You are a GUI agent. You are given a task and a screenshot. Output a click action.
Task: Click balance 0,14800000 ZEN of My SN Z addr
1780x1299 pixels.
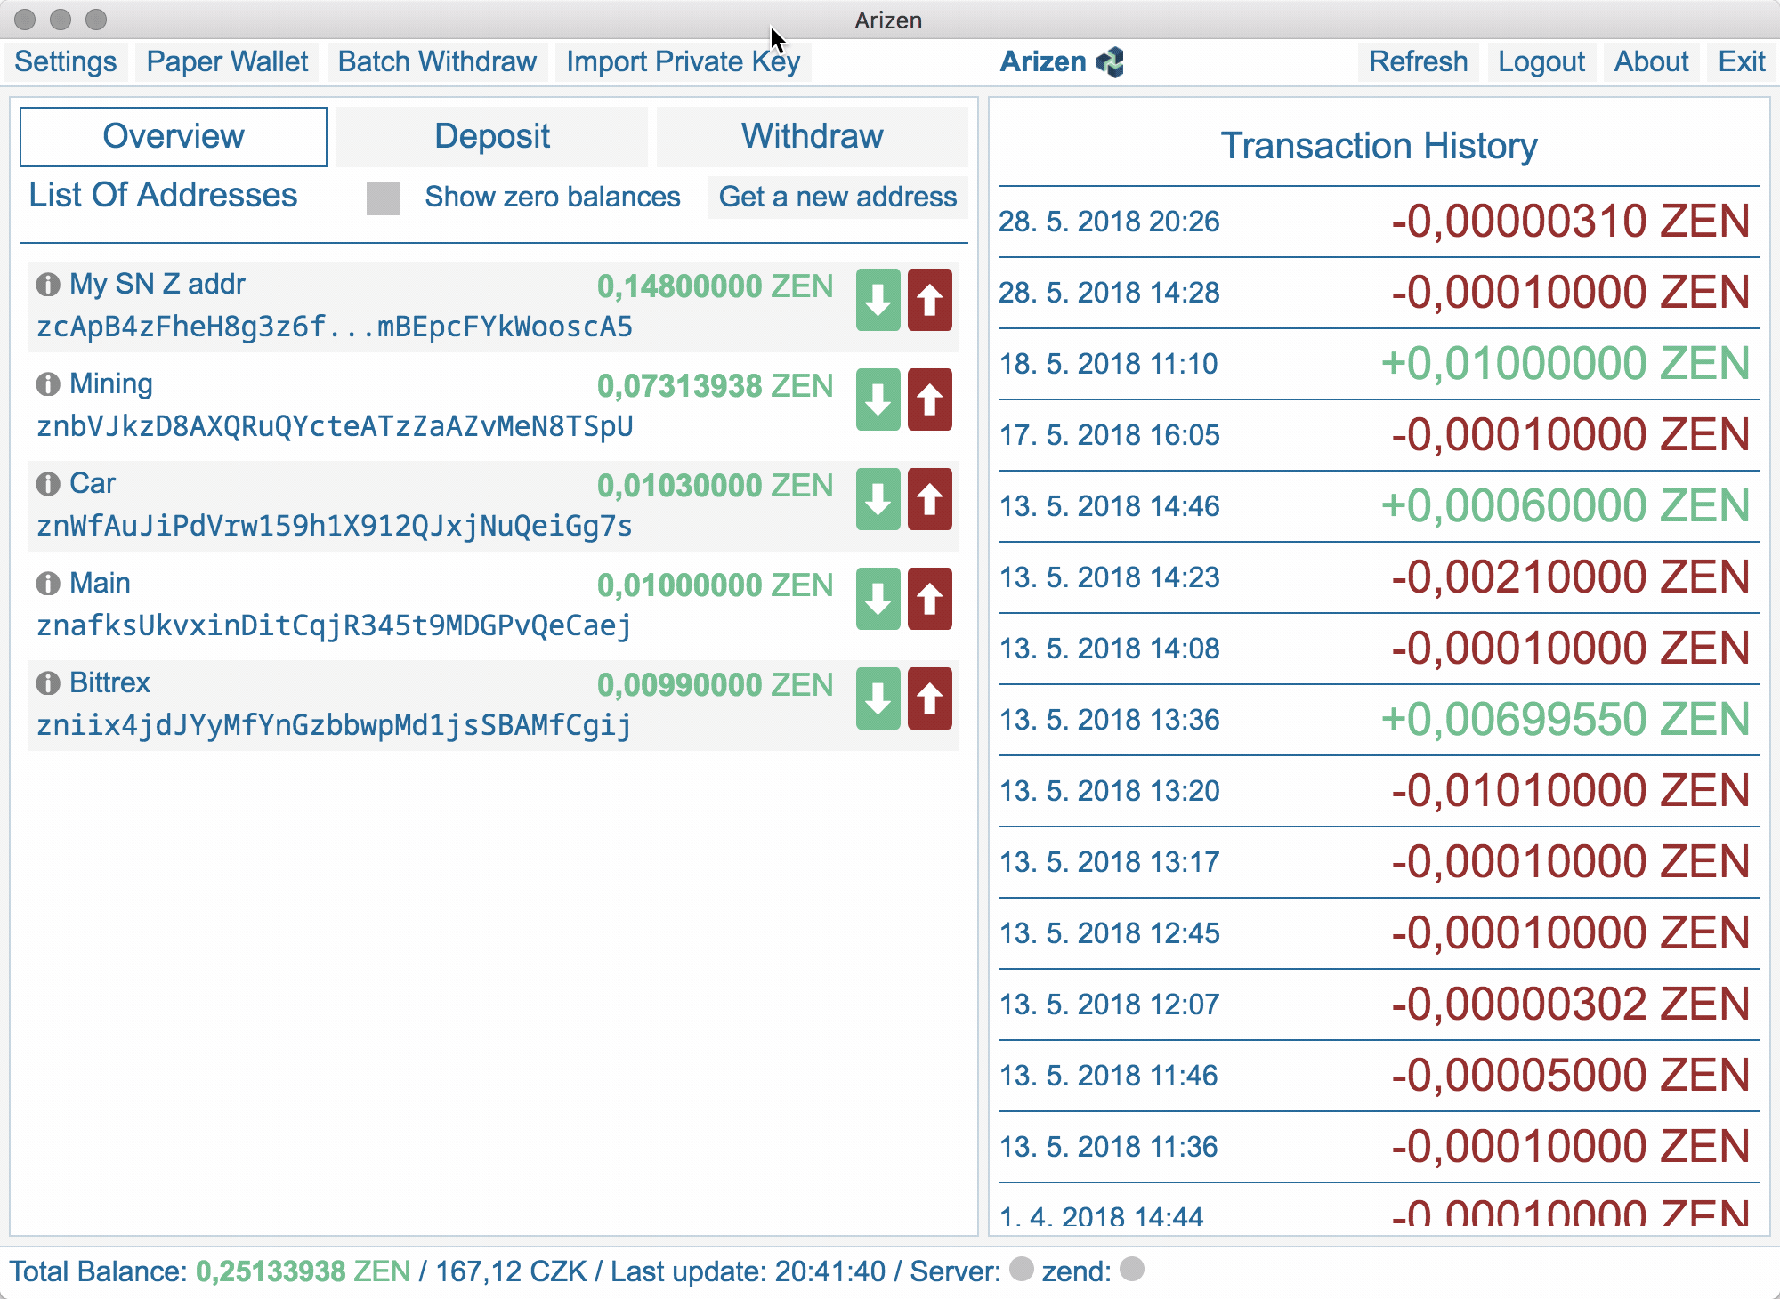click(x=716, y=286)
